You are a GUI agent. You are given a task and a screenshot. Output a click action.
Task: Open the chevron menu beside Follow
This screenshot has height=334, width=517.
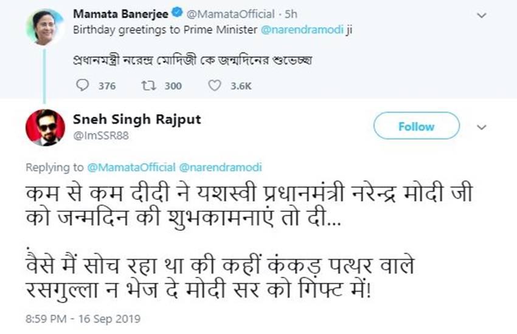[482, 127]
